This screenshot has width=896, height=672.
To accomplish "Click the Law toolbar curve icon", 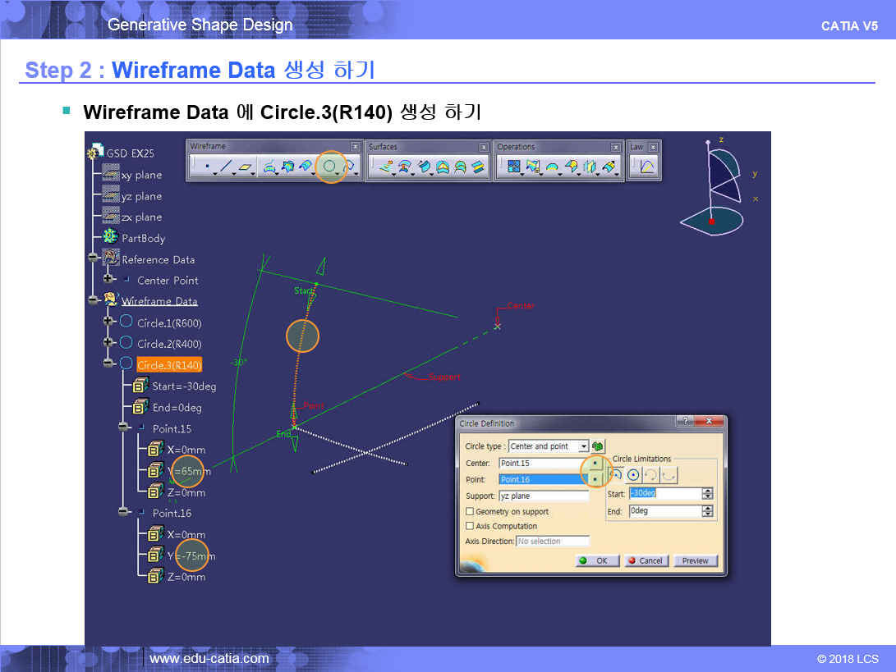I will tap(647, 167).
